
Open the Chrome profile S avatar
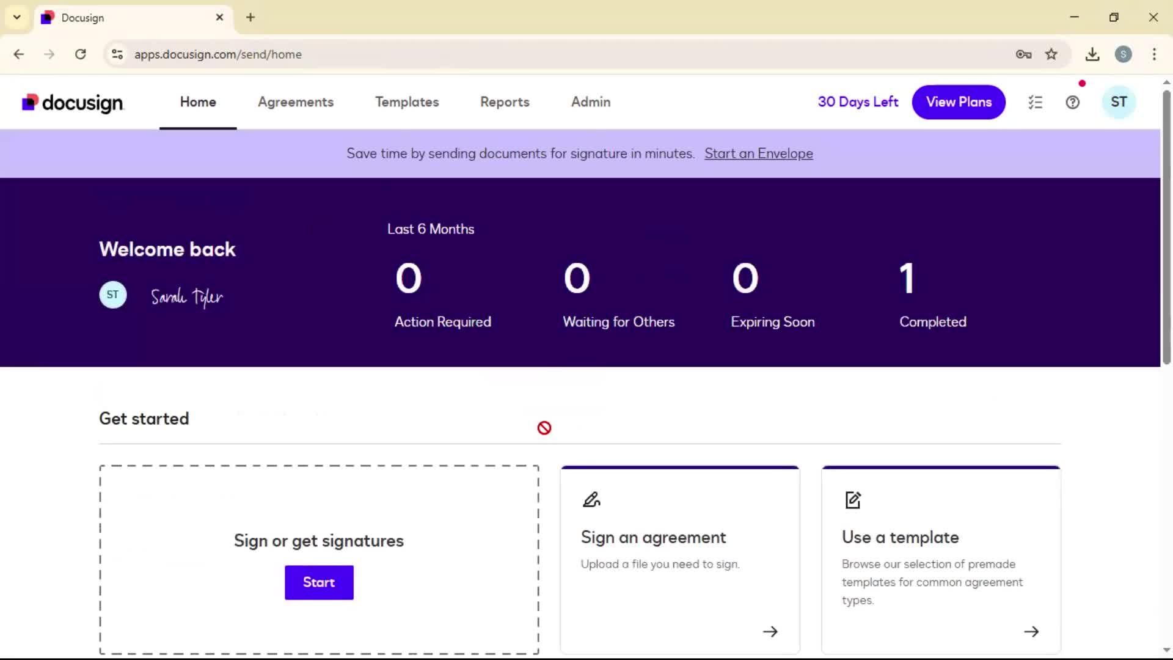1123,54
